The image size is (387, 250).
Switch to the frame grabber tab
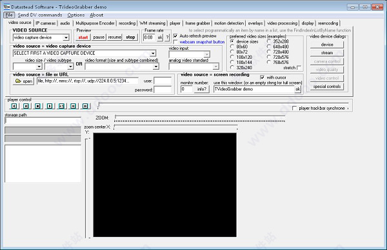[197, 23]
